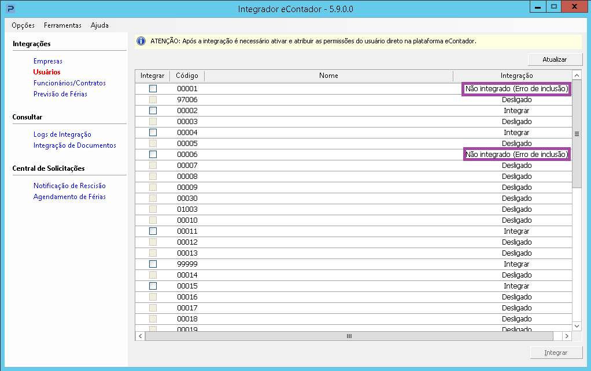Check the Integrar box for code 00002

[153, 111]
